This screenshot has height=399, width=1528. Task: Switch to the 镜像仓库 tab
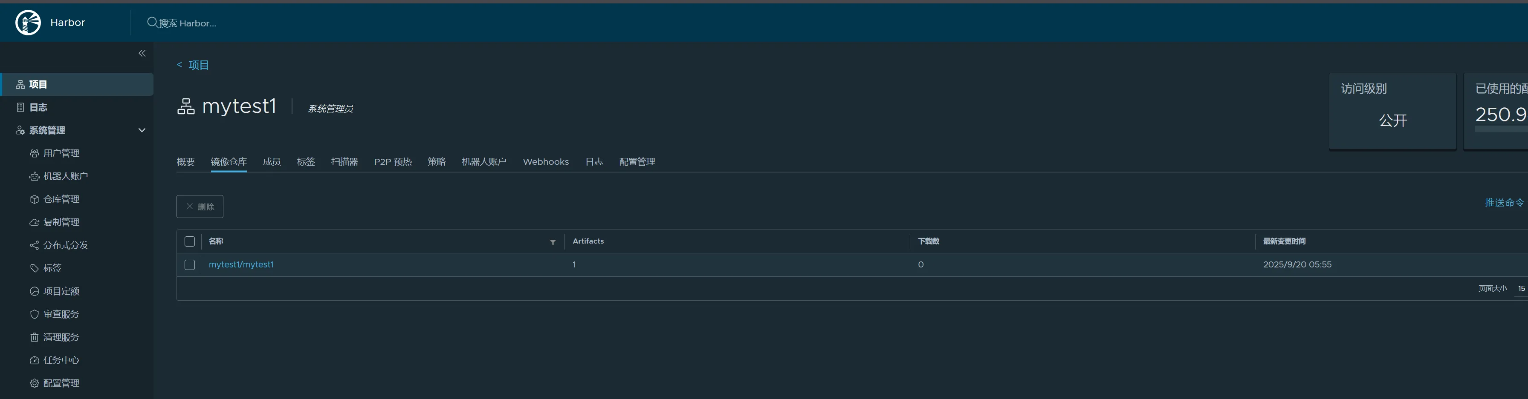229,162
